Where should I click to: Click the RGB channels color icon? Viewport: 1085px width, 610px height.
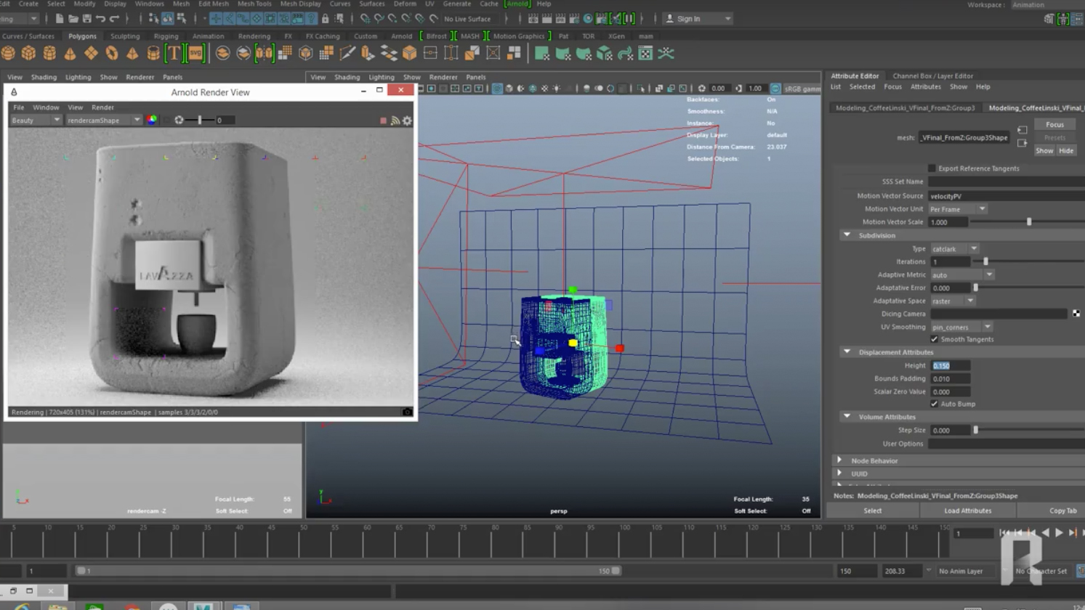[152, 120]
